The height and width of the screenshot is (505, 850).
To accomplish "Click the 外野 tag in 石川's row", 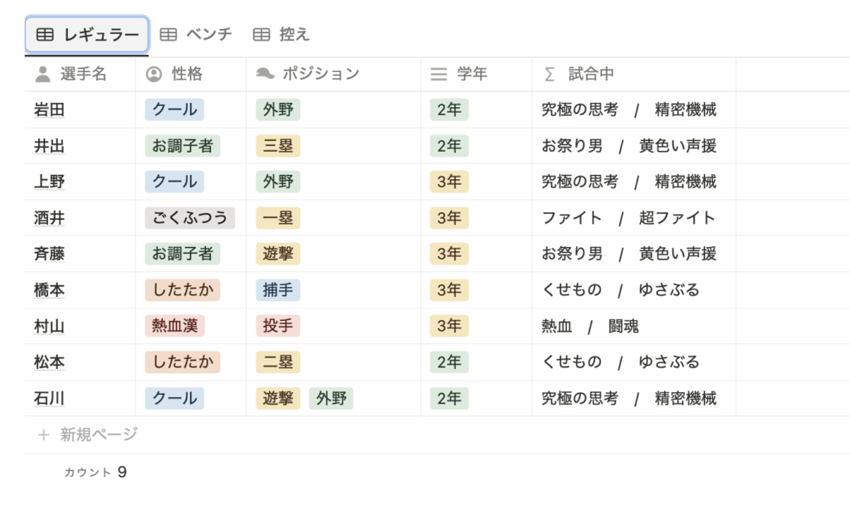I will pos(331,398).
